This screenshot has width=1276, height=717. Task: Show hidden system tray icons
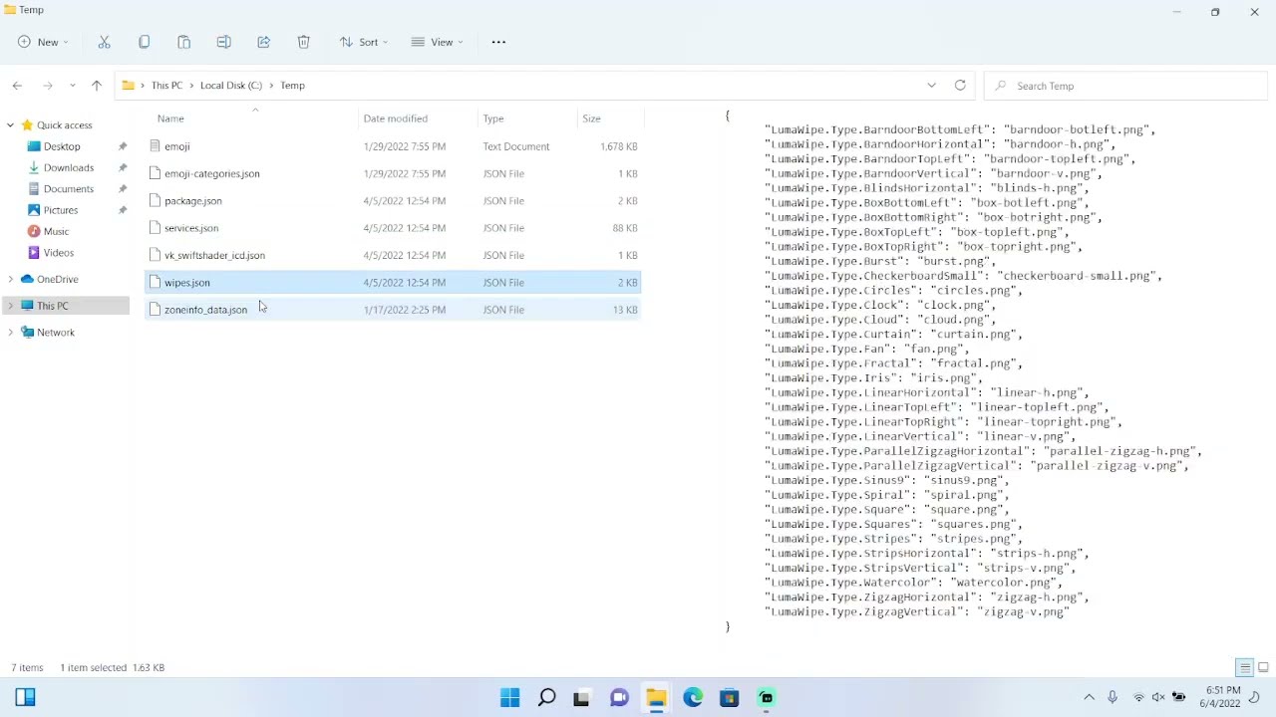click(x=1089, y=698)
